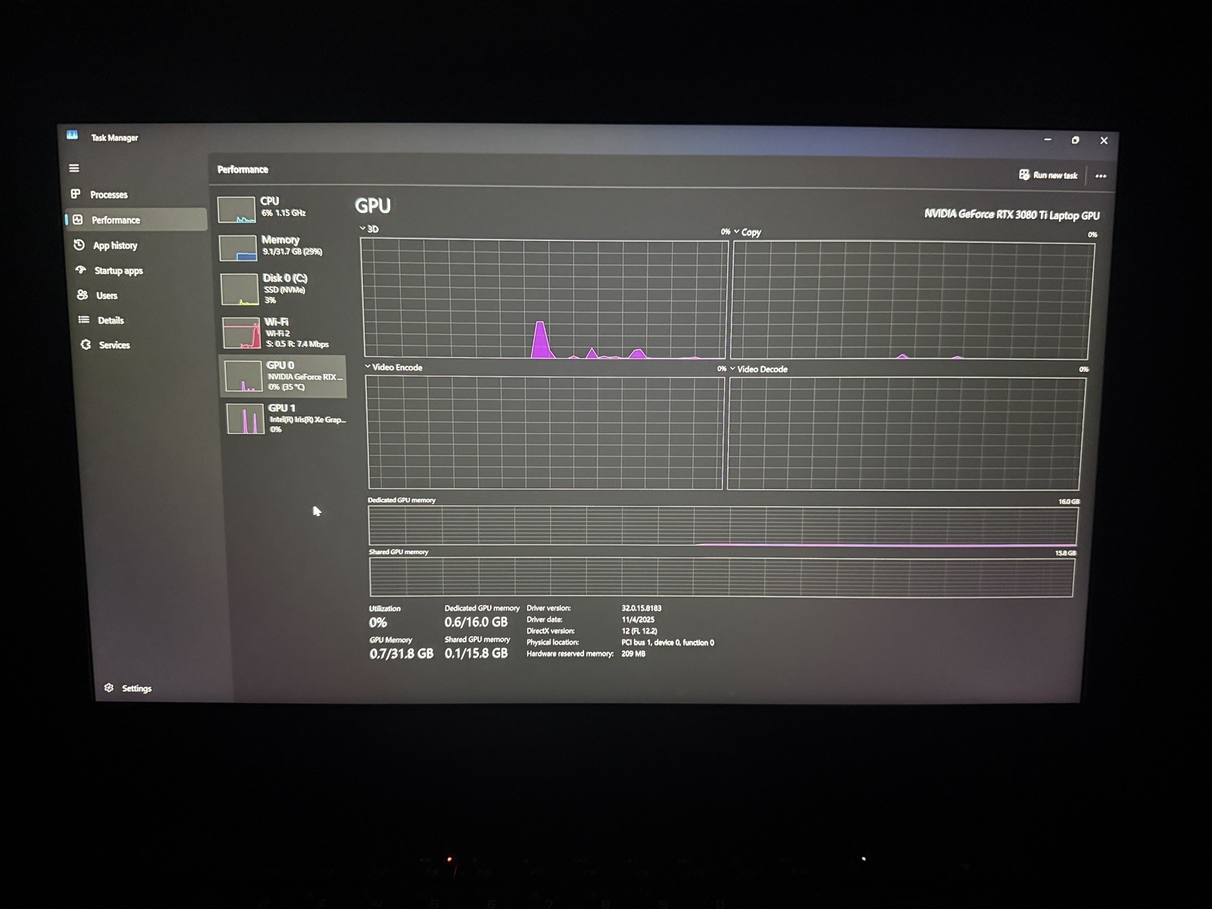The width and height of the screenshot is (1212, 909).
Task: Go to the App history page
Action: pyautogui.click(x=115, y=245)
